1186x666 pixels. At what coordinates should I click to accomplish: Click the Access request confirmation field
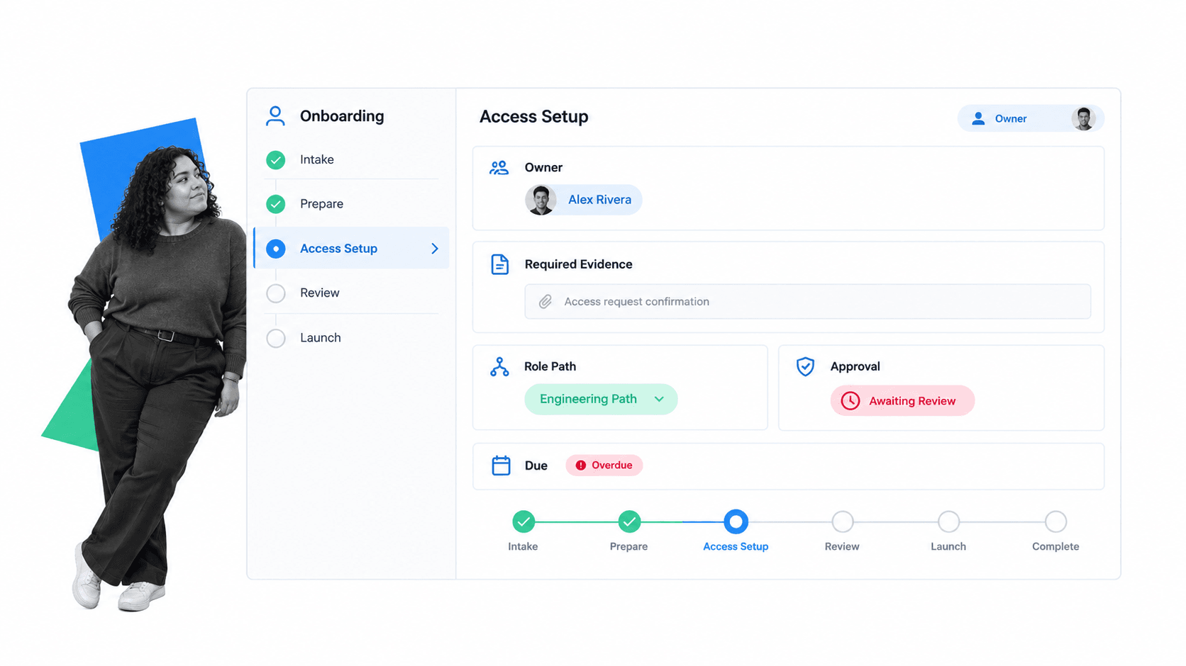pos(807,302)
